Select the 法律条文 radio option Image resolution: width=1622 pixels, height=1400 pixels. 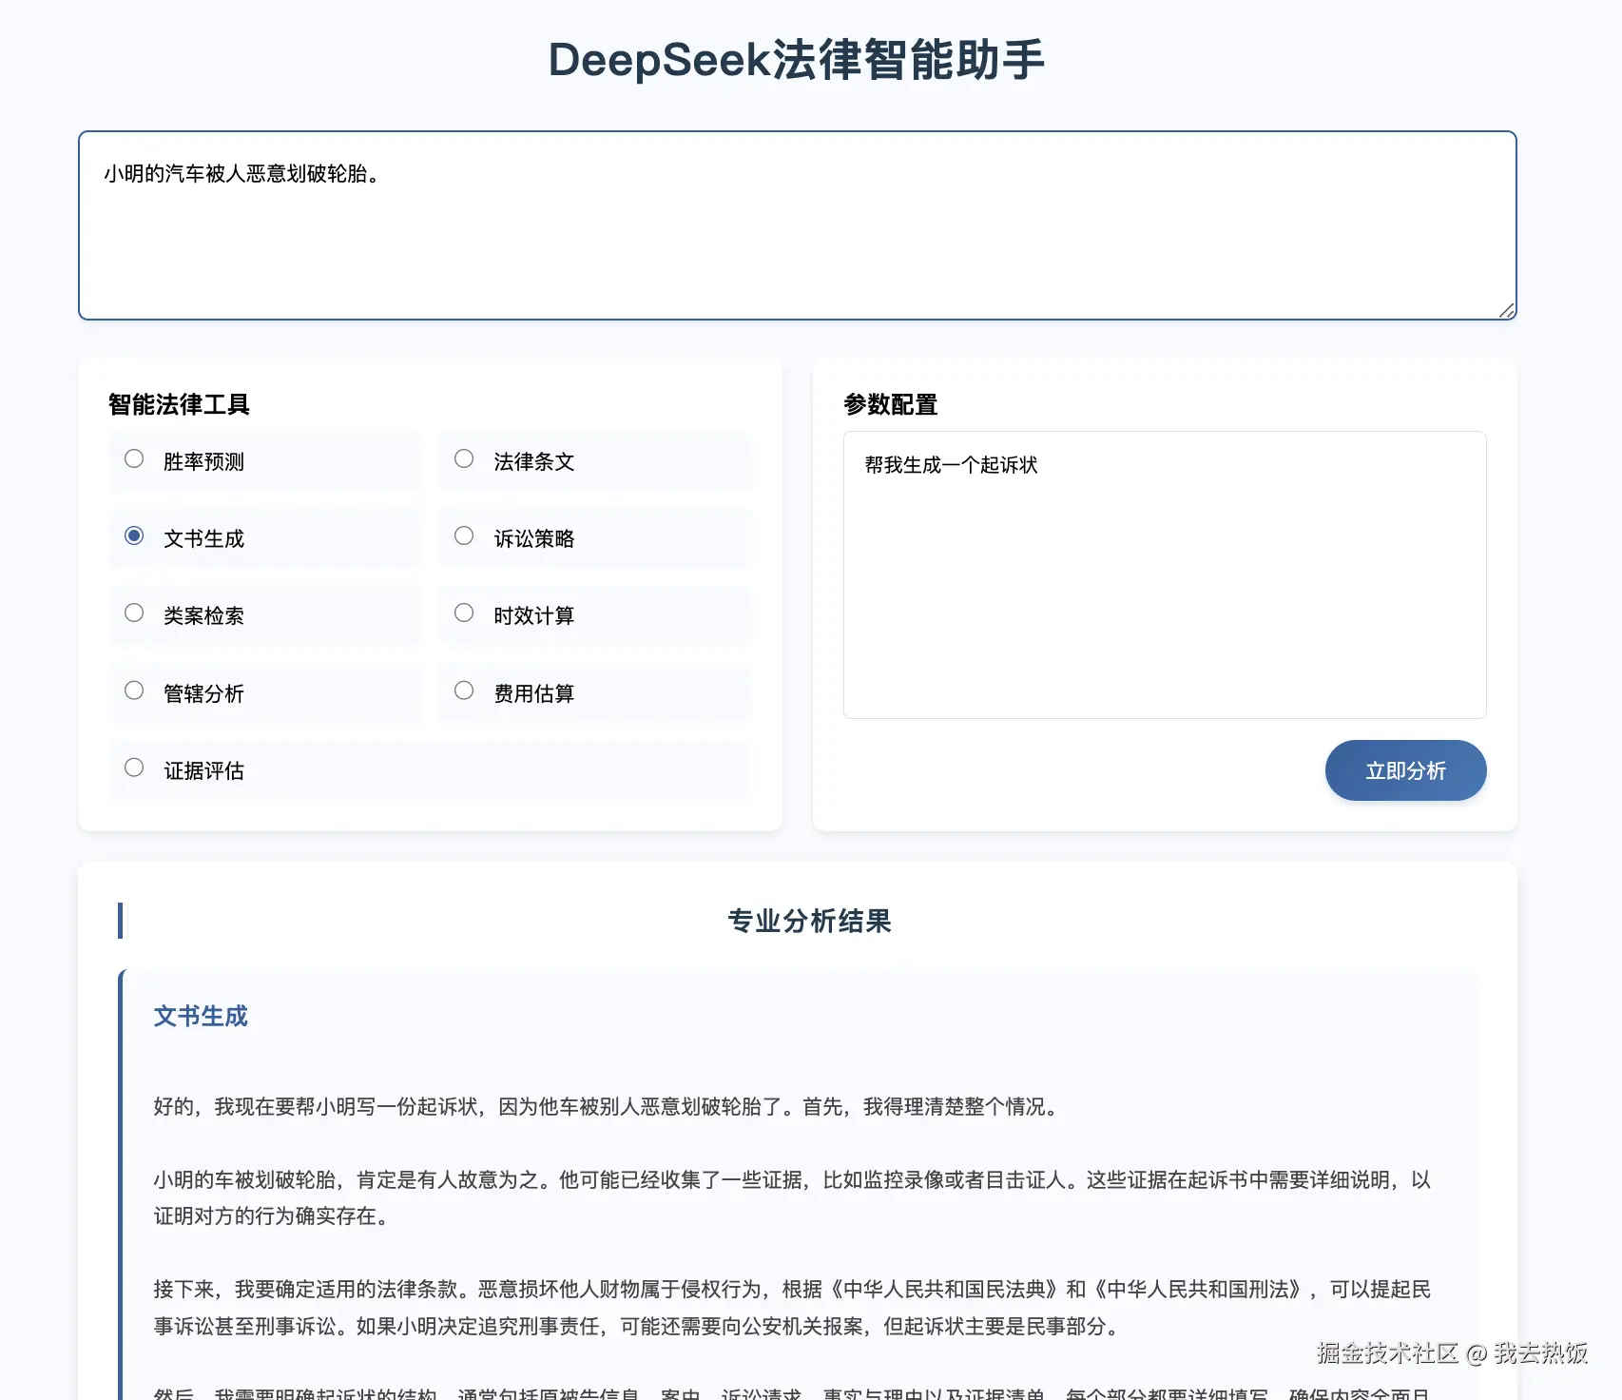click(x=464, y=459)
